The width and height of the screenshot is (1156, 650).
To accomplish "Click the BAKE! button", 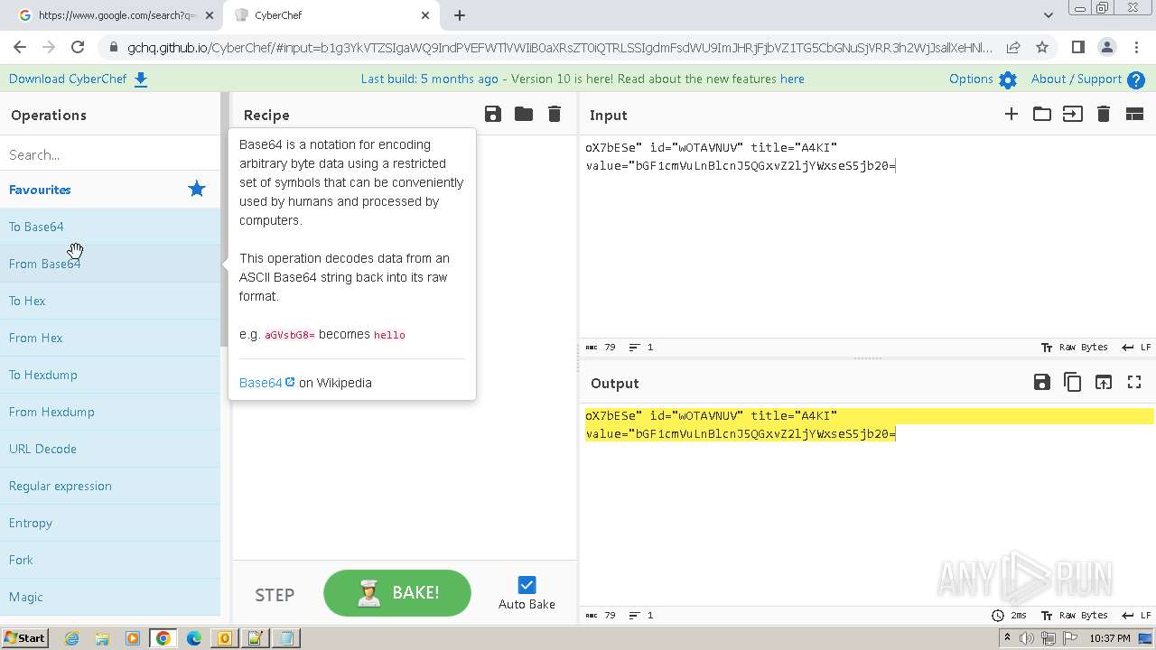I will point(397,593).
